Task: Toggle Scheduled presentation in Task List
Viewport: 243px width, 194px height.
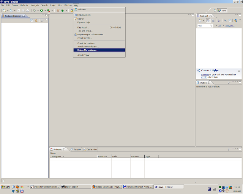Action: point(213,20)
